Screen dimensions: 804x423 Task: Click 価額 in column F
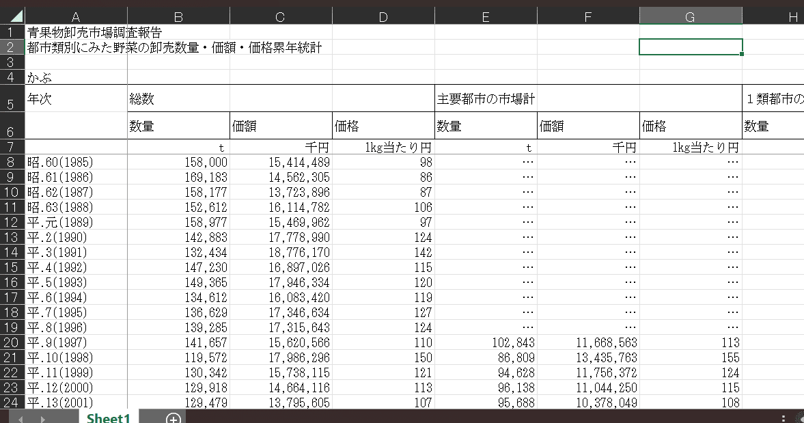(x=589, y=125)
